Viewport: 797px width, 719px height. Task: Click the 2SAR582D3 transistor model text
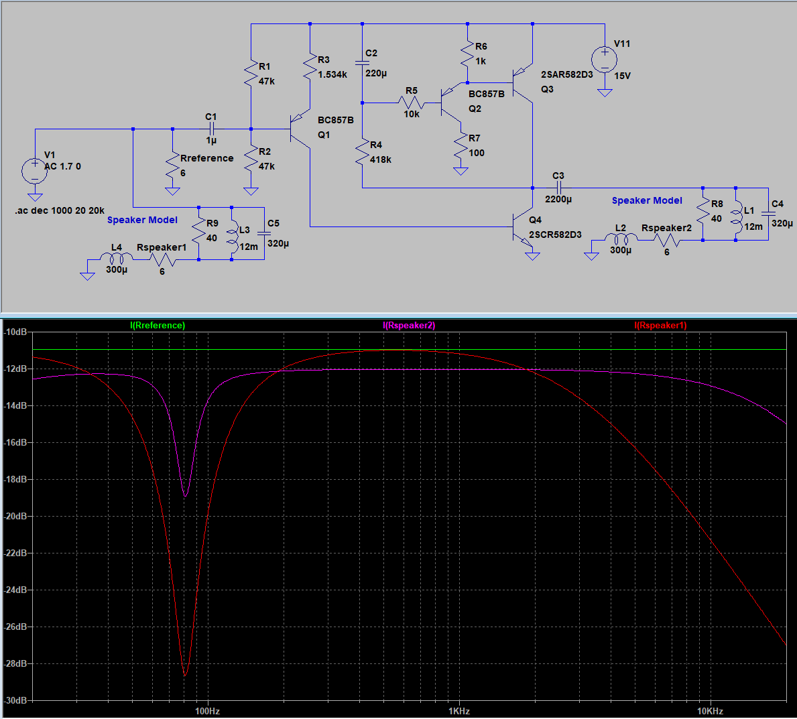point(566,75)
